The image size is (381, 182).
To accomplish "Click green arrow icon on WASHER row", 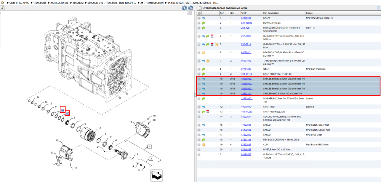I will pos(203,99).
